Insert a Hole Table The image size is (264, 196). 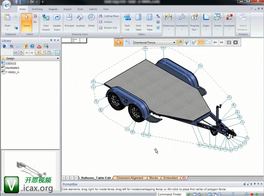click(x=138, y=22)
